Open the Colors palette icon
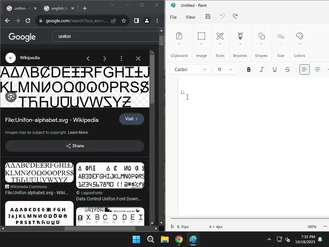The height and width of the screenshot is (247, 329). [300, 36]
